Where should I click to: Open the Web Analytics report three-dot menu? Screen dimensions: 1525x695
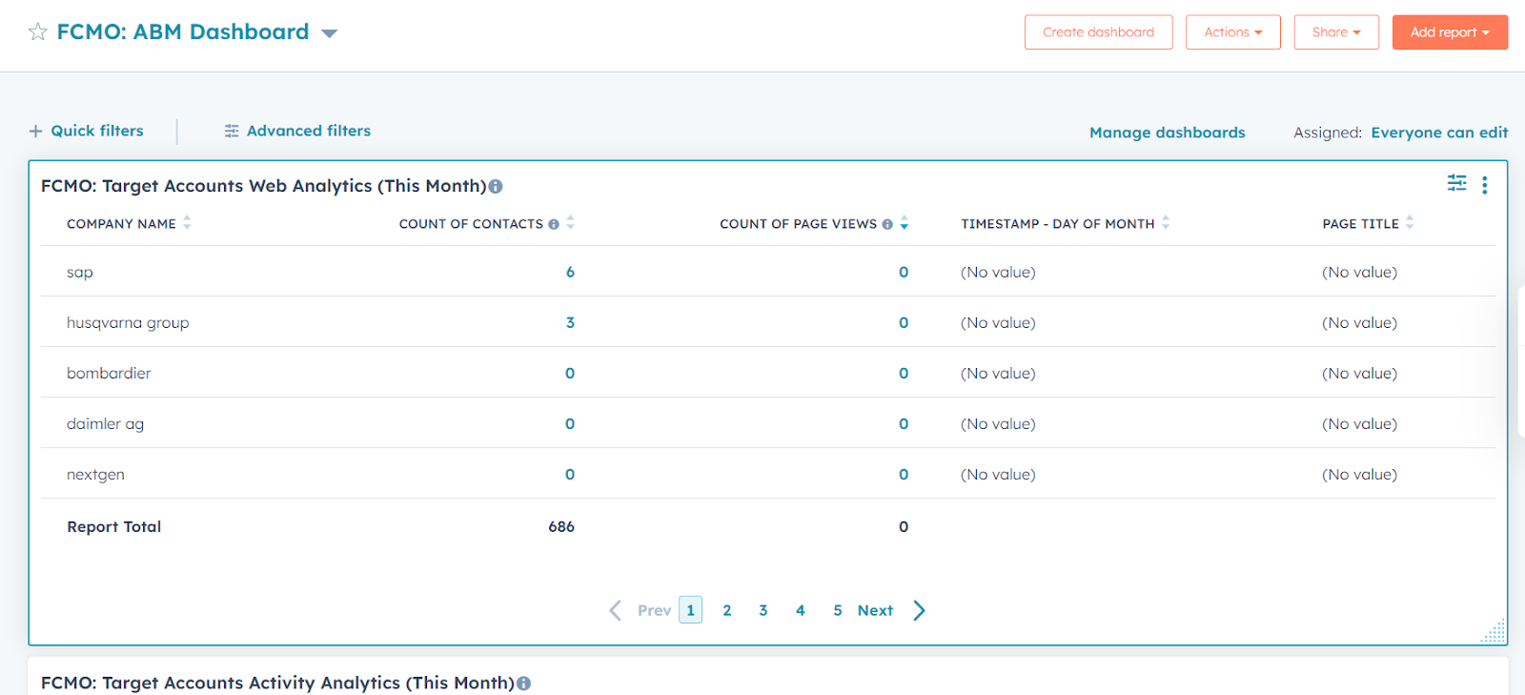(1484, 185)
